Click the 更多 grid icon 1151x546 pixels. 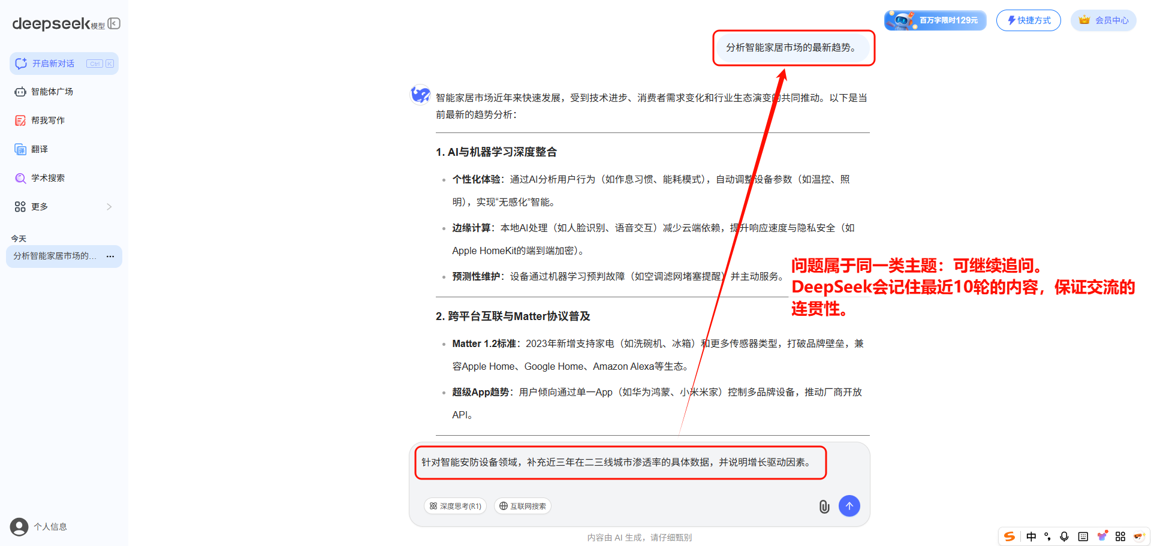tap(20, 207)
